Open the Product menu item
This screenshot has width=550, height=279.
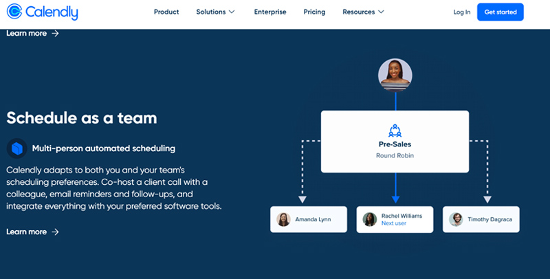tap(166, 12)
